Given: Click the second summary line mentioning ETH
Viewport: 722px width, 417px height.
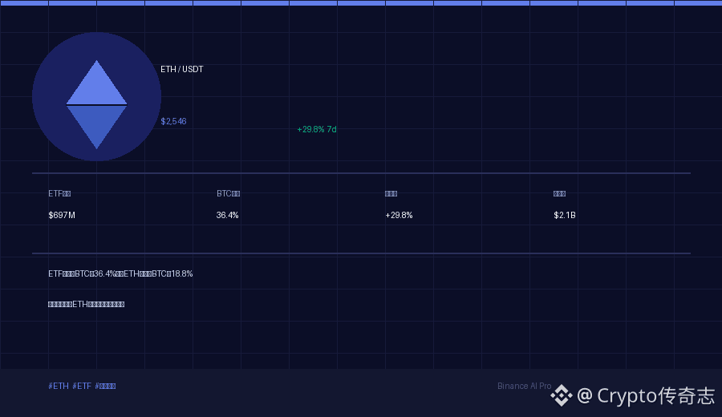Looking at the screenshot, I should [x=86, y=304].
